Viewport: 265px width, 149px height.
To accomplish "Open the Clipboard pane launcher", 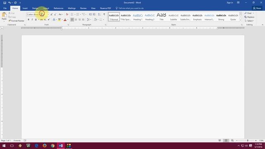I will coord(25,25).
